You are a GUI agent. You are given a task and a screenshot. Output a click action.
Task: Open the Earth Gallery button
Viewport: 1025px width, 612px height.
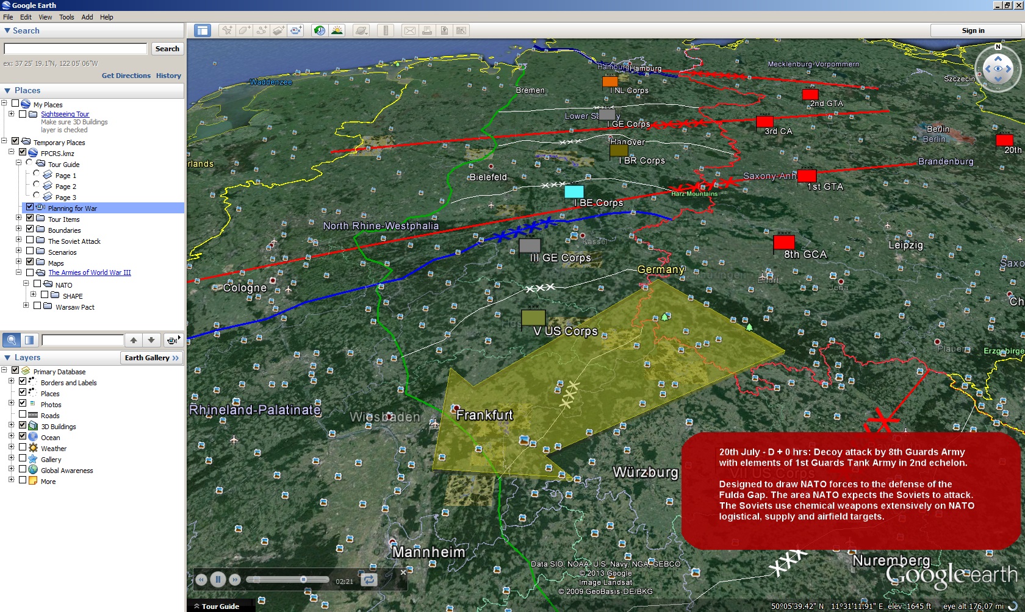(x=152, y=358)
